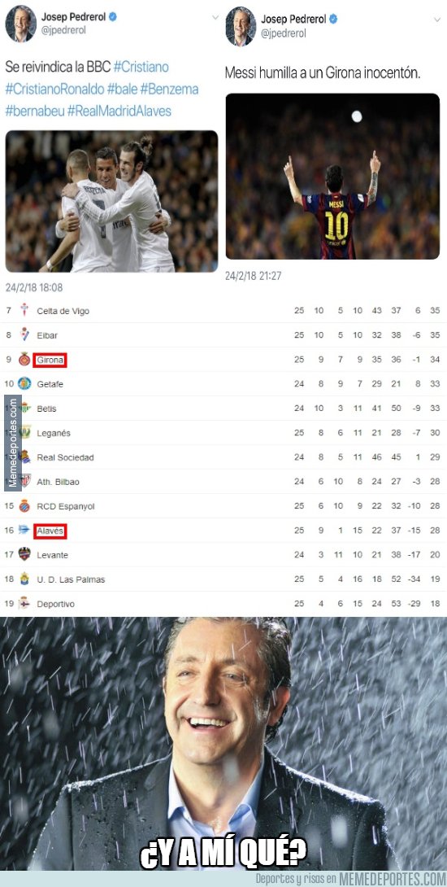Click the Alavés team crest

tap(24, 530)
